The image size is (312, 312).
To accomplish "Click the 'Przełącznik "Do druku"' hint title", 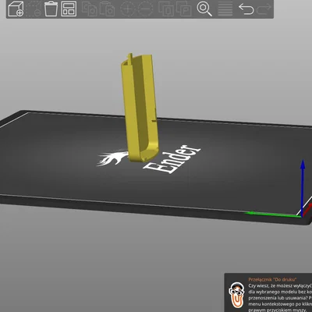I will tap(272, 279).
